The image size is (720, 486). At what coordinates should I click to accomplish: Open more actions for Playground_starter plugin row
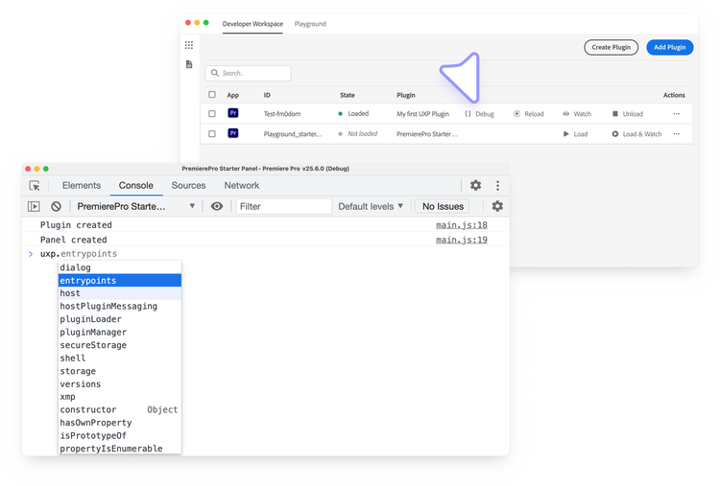[x=677, y=134]
